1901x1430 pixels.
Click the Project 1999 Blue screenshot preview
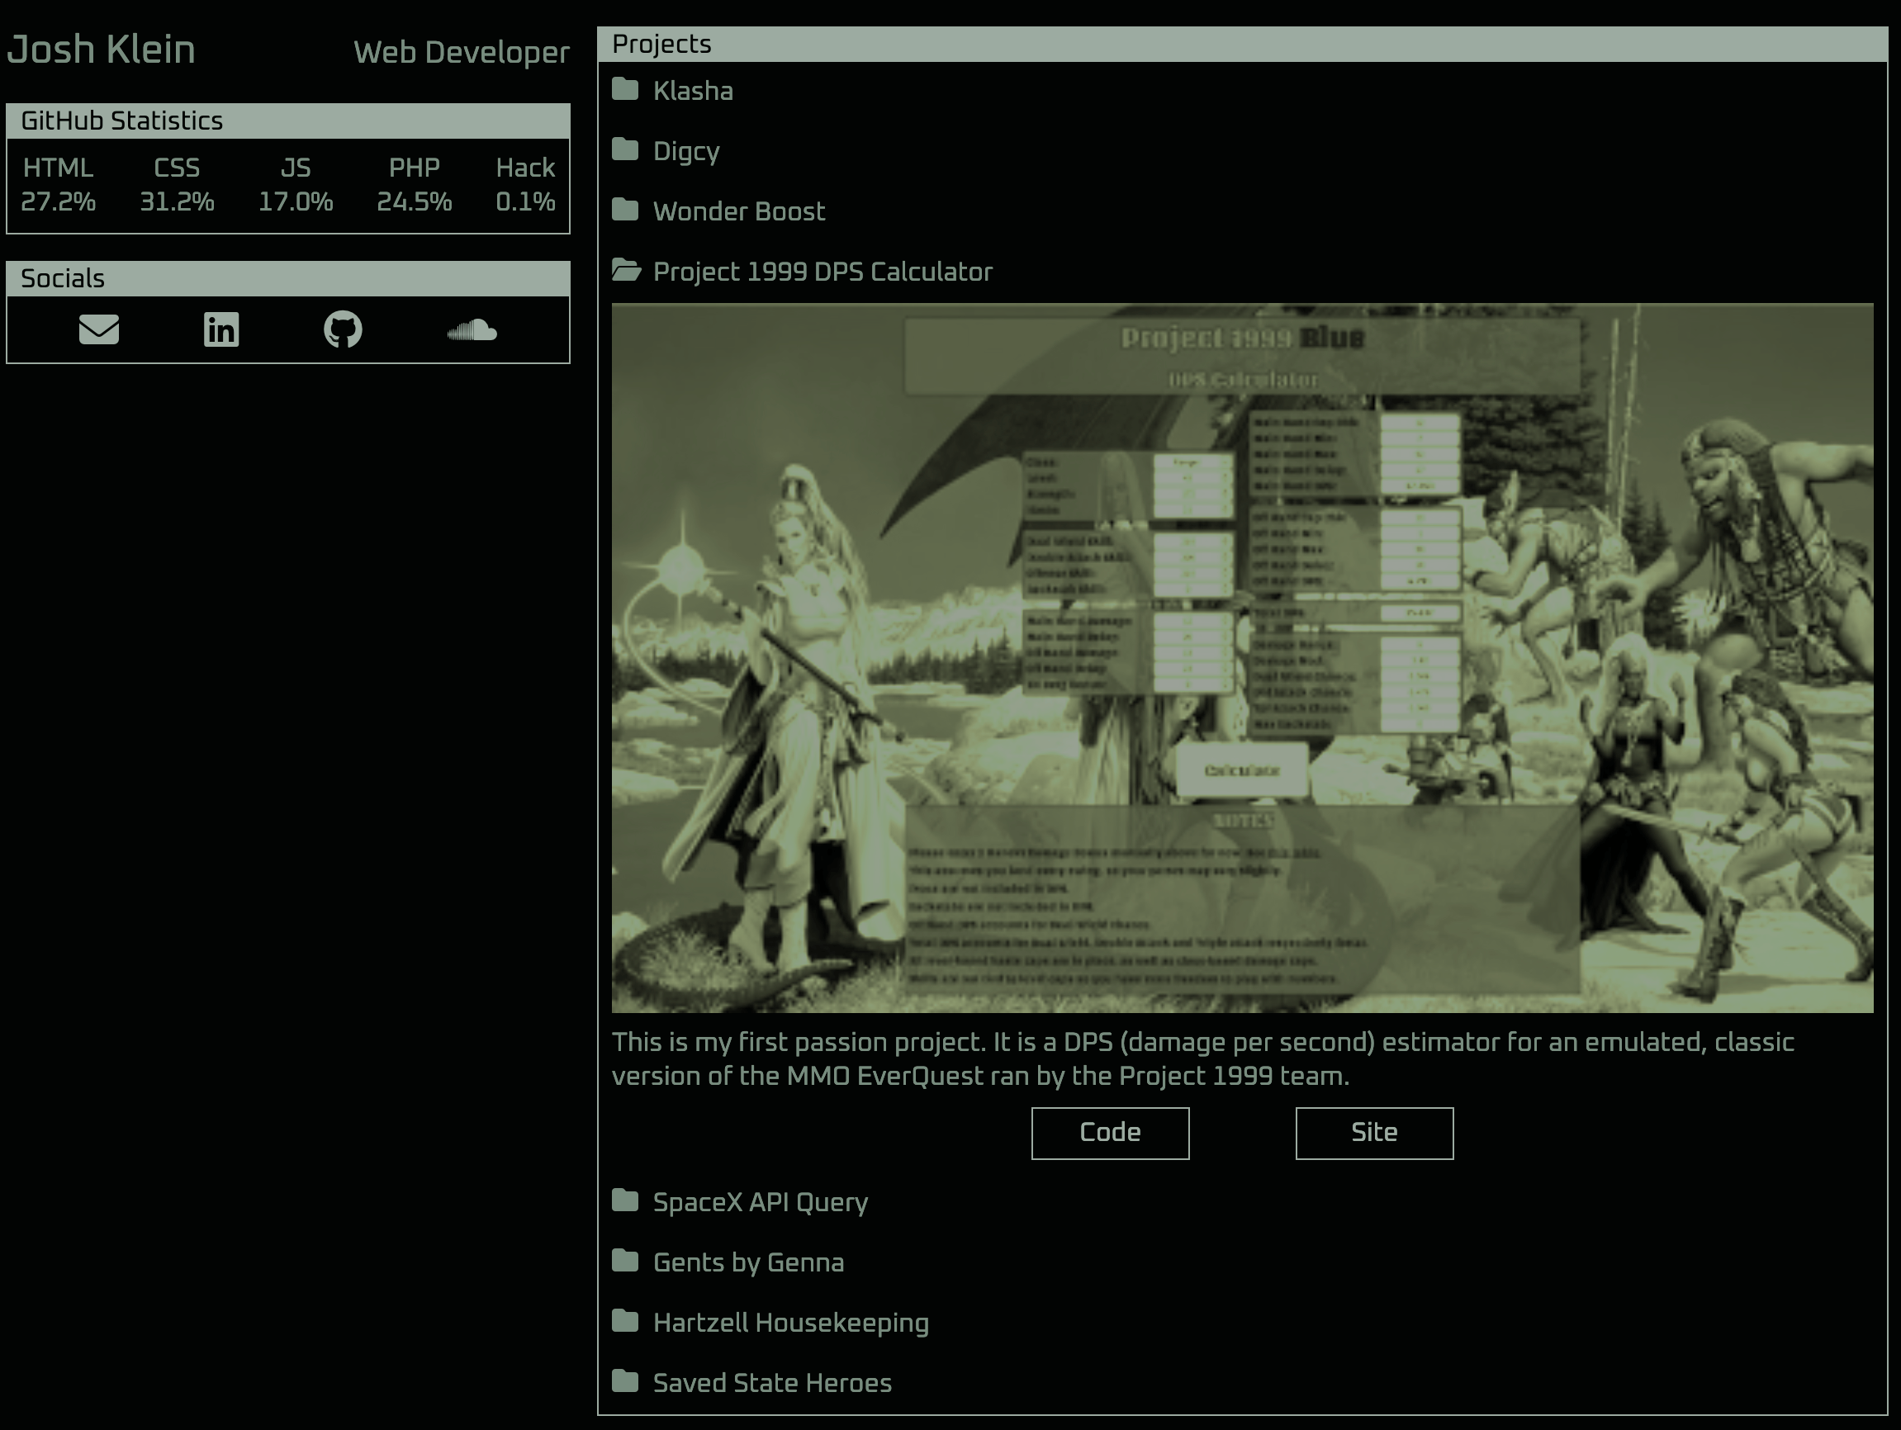[x=1242, y=657]
